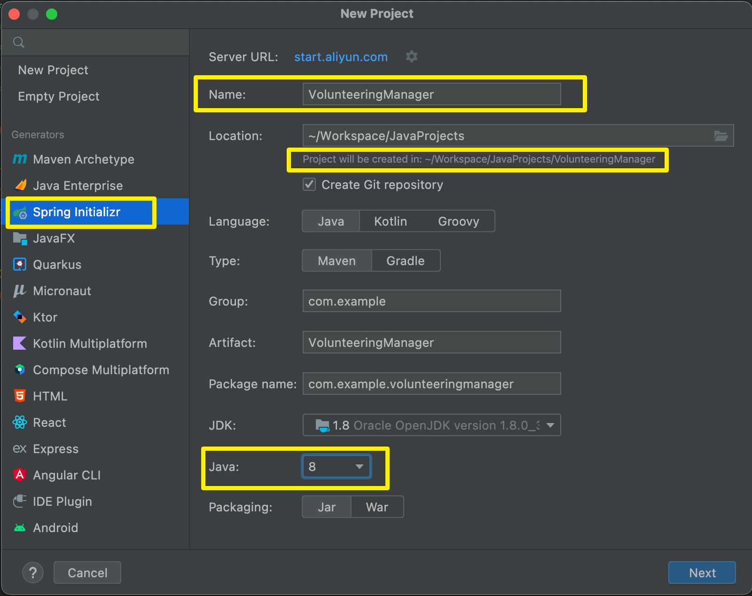Viewport: 752px width, 596px height.
Task: Choose Maven build type
Action: tap(337, 261)
